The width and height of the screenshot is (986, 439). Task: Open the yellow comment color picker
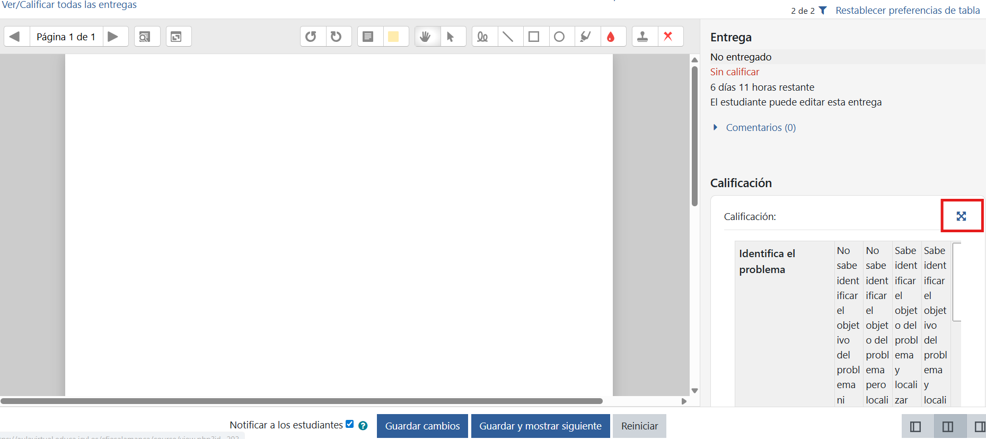tap(393, 37)
